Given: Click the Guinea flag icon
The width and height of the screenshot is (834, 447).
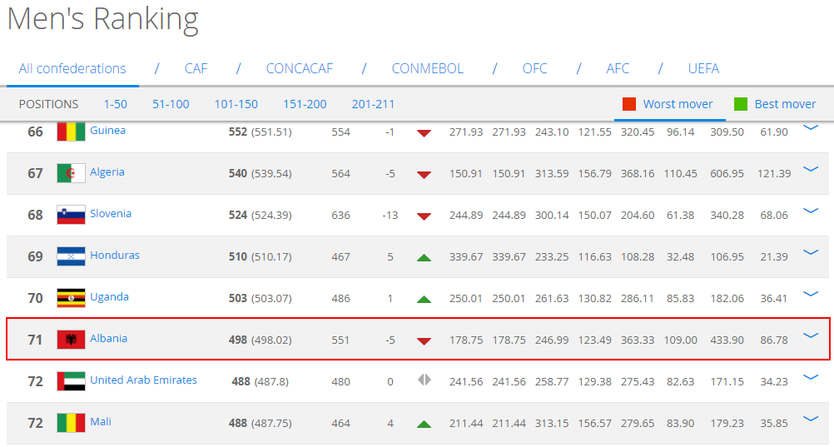Looking at the screenshot, I should [x=71, y=132].
